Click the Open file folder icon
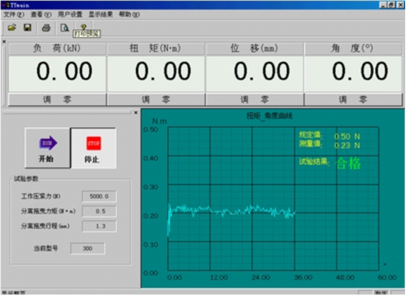Viewport: 407px width, 296px height. pos(12,28)
